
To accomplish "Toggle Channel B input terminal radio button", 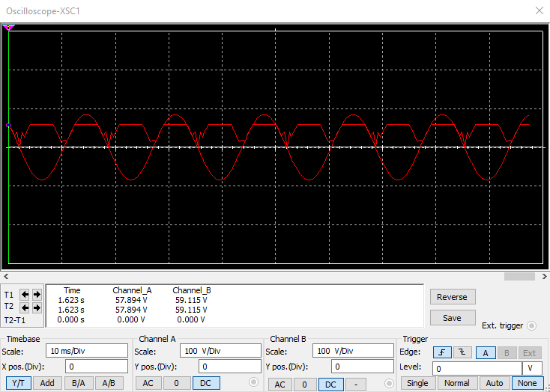I will (389, 383).
